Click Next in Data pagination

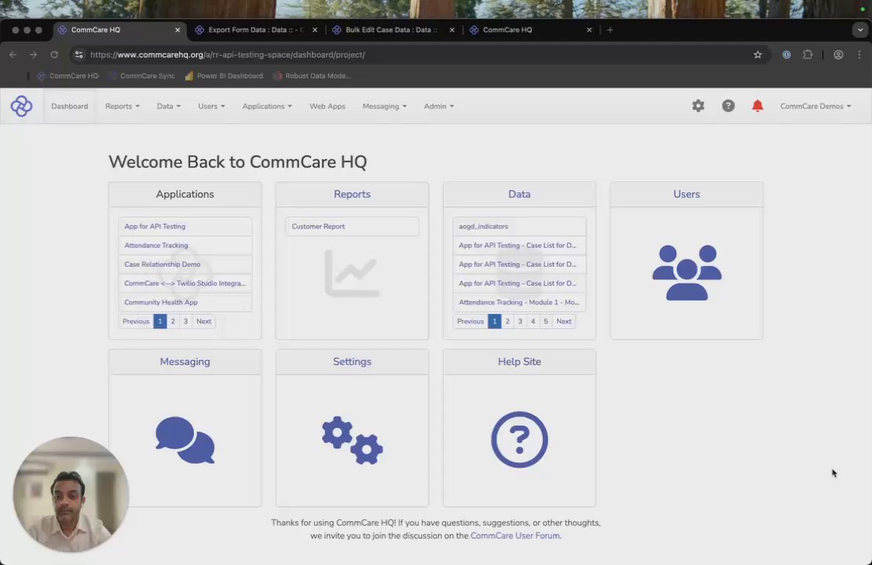click(x=564, y=322)
